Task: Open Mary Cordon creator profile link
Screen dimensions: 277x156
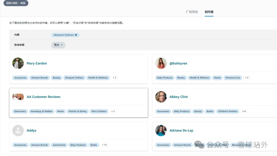Action: [x=37, y=63]
